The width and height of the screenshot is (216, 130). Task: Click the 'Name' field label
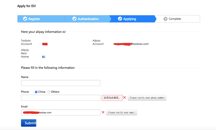25,77
